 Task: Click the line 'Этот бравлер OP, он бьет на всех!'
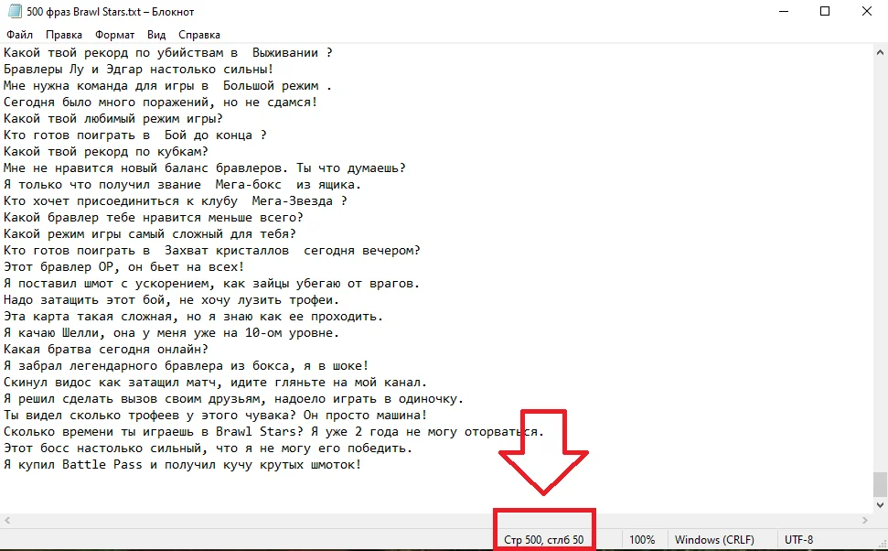(124, 266)
